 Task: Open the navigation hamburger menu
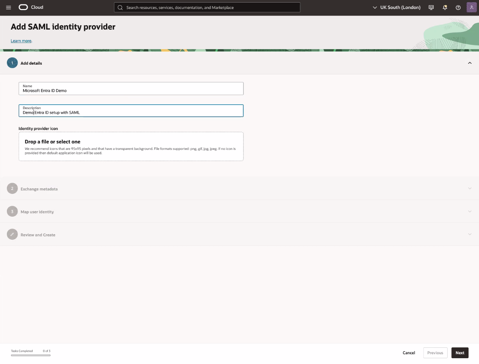pos(8,7)
